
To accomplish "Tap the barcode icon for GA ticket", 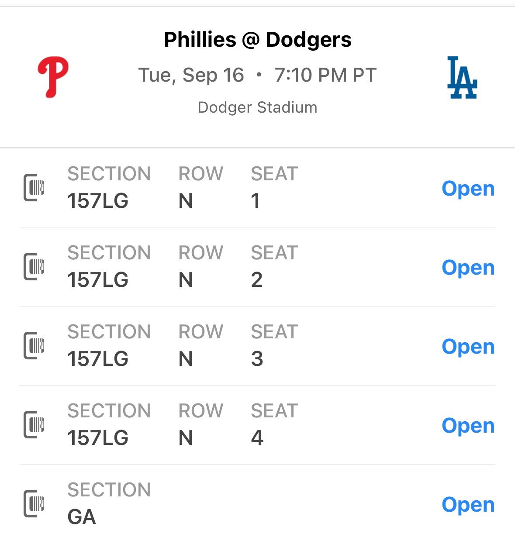I will tap(34, 504).
